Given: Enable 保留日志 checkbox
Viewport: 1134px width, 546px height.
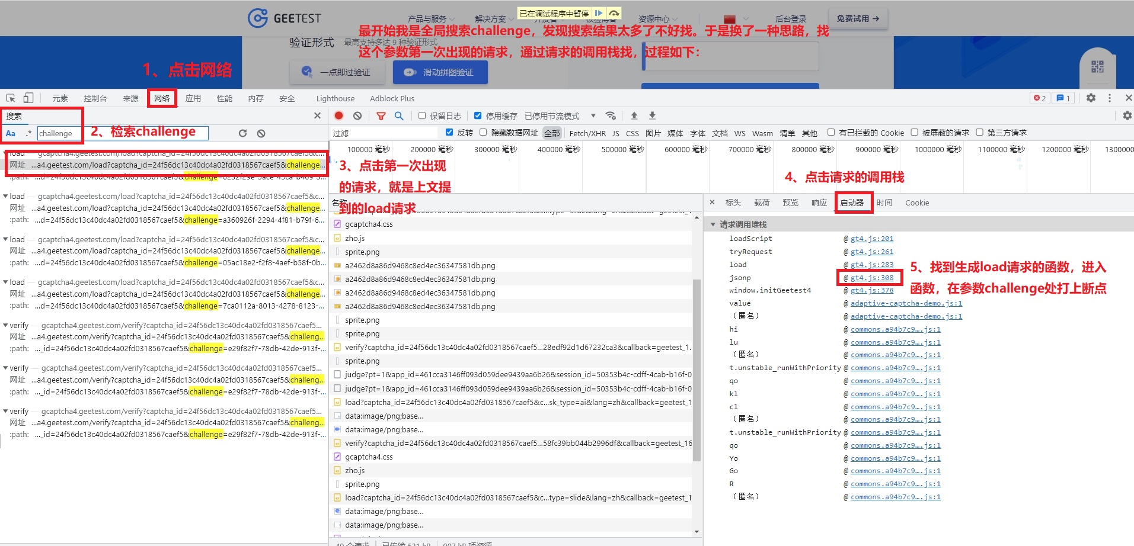Looking at the screenshot, I should pyautogui.click(x=422, y=116).
